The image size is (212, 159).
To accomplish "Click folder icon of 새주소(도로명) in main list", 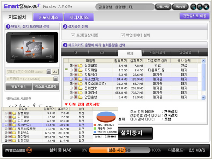I will click(80, 84).
